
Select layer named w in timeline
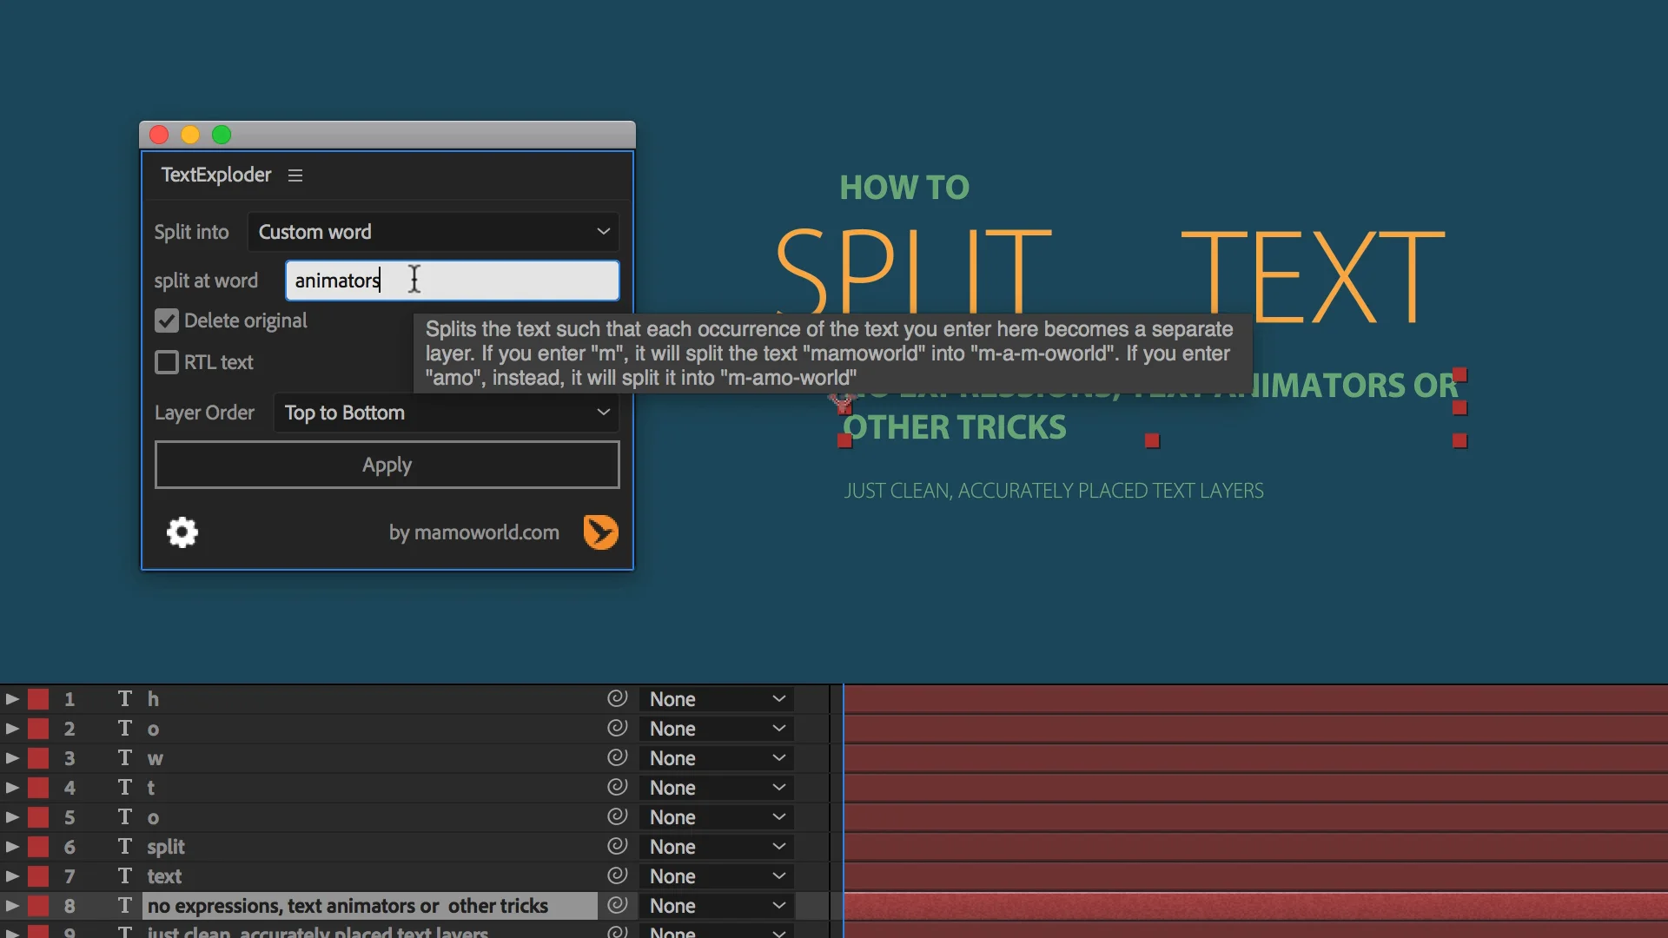click(x=155, y=758)
